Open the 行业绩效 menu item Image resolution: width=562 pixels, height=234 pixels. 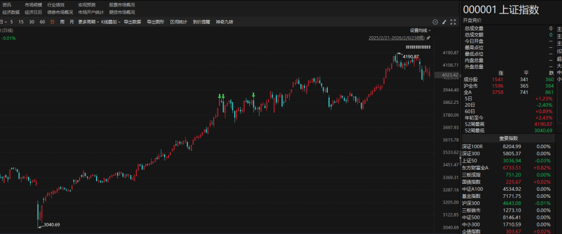pos(56,5)
